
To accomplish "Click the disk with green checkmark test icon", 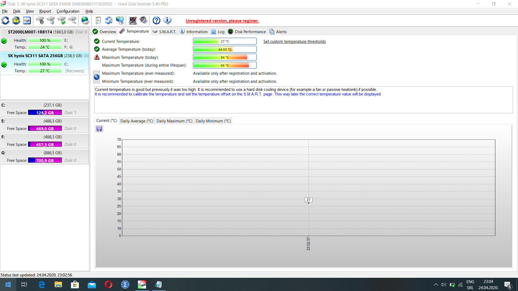I will pyautogui.click(x=62, y=20).
